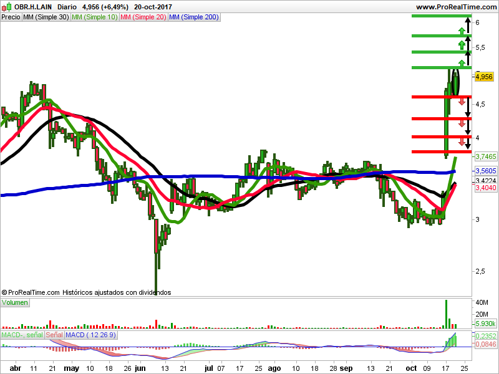The image size is (499, 374).
Task: Select the MM (Simple 20) red label
Action: 143,17
